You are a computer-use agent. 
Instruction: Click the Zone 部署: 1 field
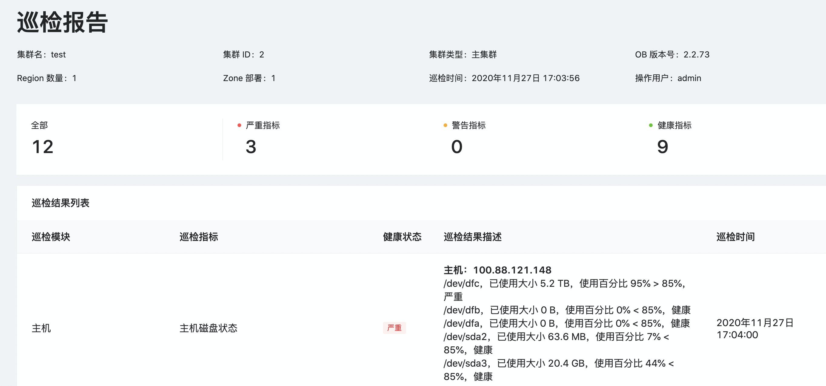click(x=249, y=78)
